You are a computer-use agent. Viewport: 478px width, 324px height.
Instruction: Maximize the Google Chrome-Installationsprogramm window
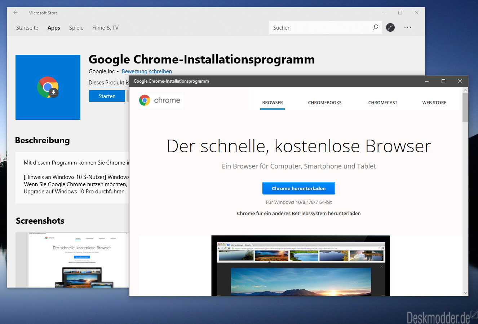tap(443, 81)
